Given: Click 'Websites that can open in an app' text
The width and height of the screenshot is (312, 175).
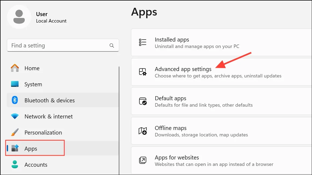Looking at the screenshot, I should click(x=214, y=164).
